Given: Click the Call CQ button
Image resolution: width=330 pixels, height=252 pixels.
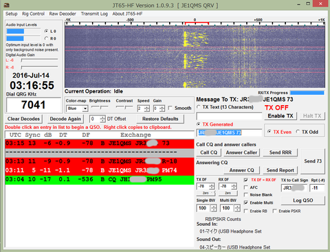Looking at the screenshot, I should click(208, 152).
